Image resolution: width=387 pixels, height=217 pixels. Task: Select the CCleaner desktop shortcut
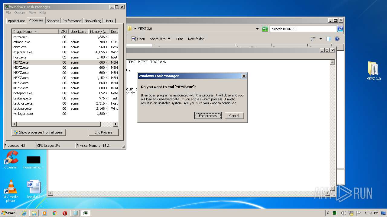point(11,160)
